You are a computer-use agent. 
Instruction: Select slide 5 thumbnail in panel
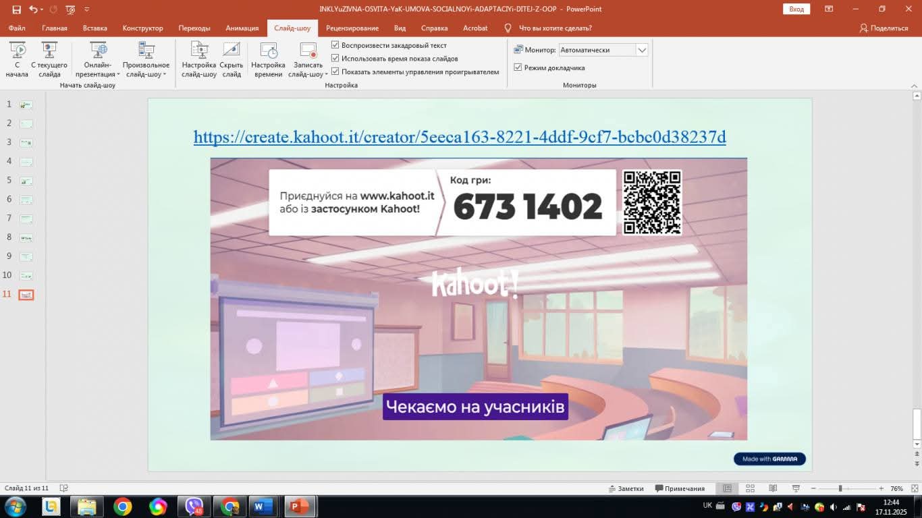click(x=26, y=181)
